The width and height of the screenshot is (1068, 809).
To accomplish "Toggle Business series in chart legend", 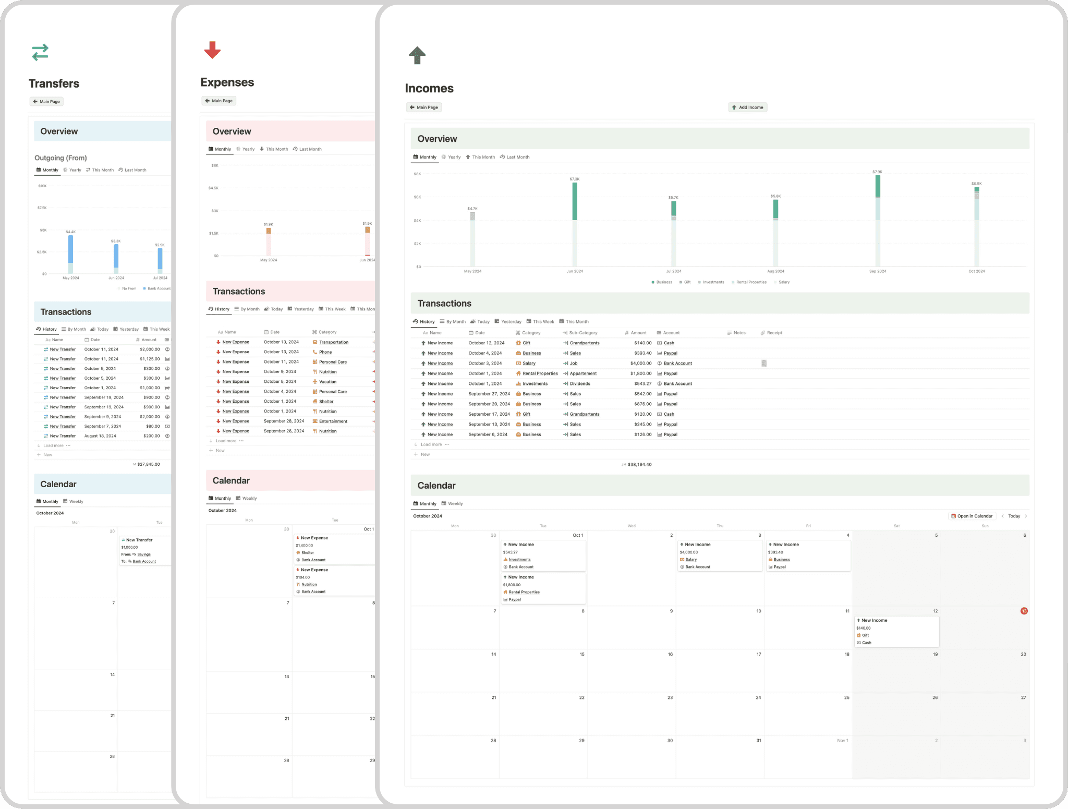I will [x=661, y=282].
